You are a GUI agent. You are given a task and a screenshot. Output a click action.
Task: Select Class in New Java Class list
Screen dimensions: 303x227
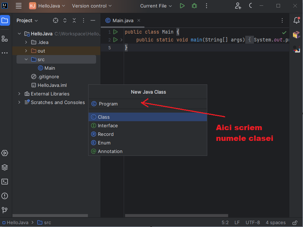click(148, 117)
